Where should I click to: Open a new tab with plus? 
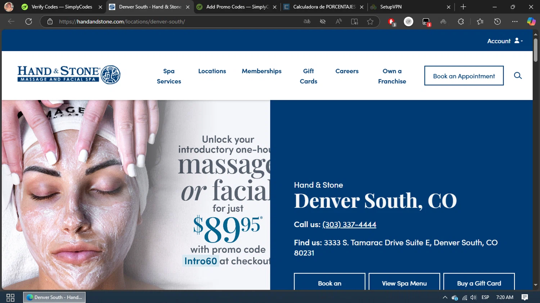pos(463,7)
